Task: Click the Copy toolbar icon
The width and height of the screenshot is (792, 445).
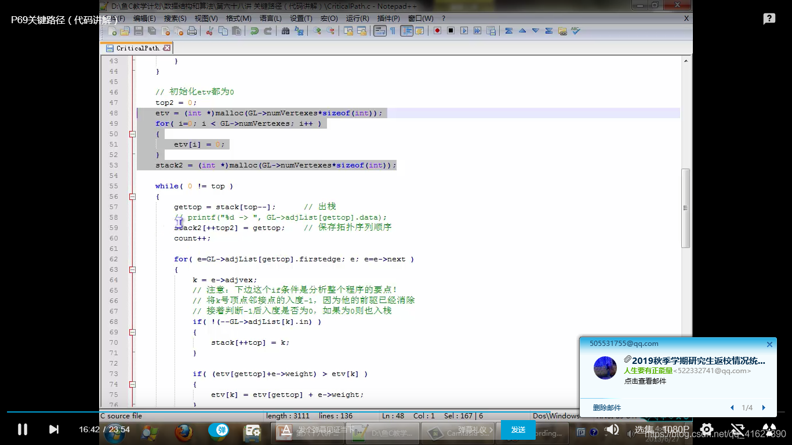Action: 223,31
